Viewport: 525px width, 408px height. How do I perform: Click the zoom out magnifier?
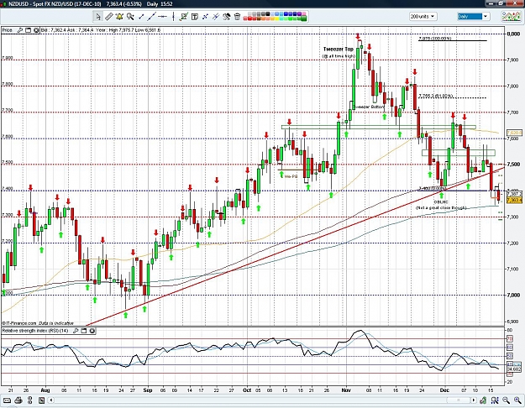pos(506,400)
